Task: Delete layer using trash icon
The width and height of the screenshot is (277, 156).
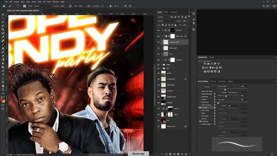Action: [186, 154]
